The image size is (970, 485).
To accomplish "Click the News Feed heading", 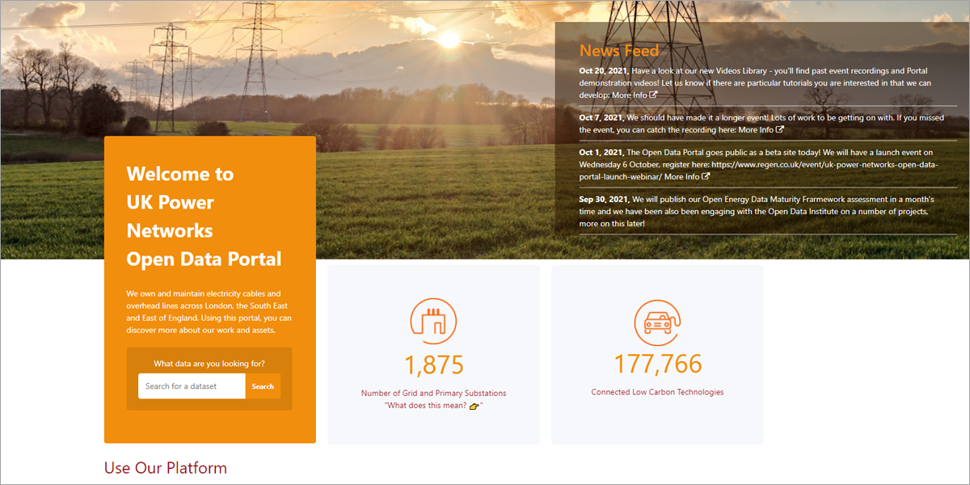I will pos(618,50).
